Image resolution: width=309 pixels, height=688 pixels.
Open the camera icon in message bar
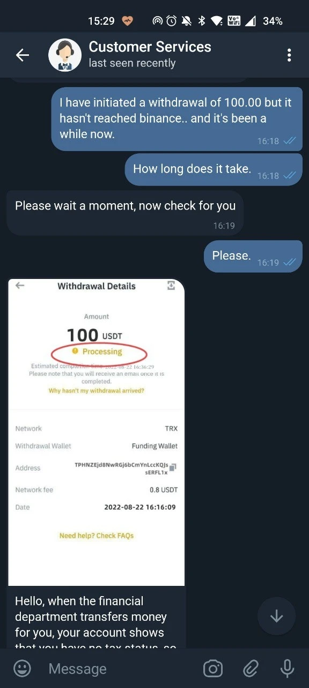pyautogui.click(x=213, y=669)
